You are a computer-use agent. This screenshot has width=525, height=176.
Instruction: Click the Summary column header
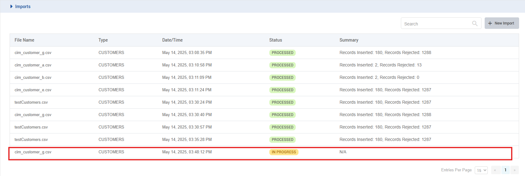pos(349,40)
